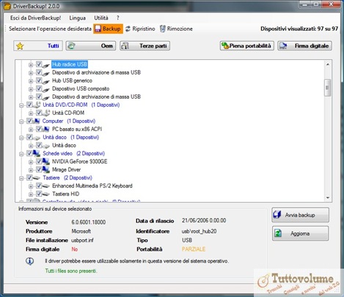Image resolution: width=344 pixels, height=297 pixels.
Task: Uncheck Dispositivo USB composito checkbox
Action: click(39, 89)
